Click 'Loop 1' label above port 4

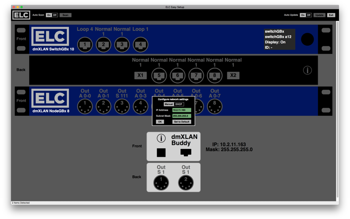pos(140,29)
